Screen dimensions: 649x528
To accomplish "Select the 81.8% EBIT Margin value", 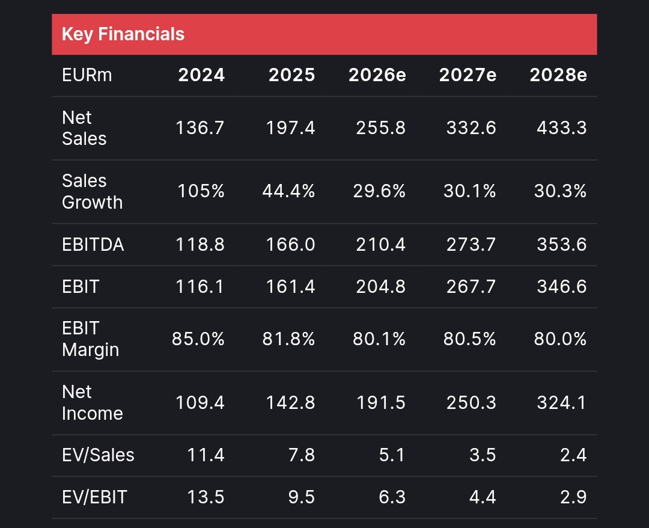I will 288,339.
